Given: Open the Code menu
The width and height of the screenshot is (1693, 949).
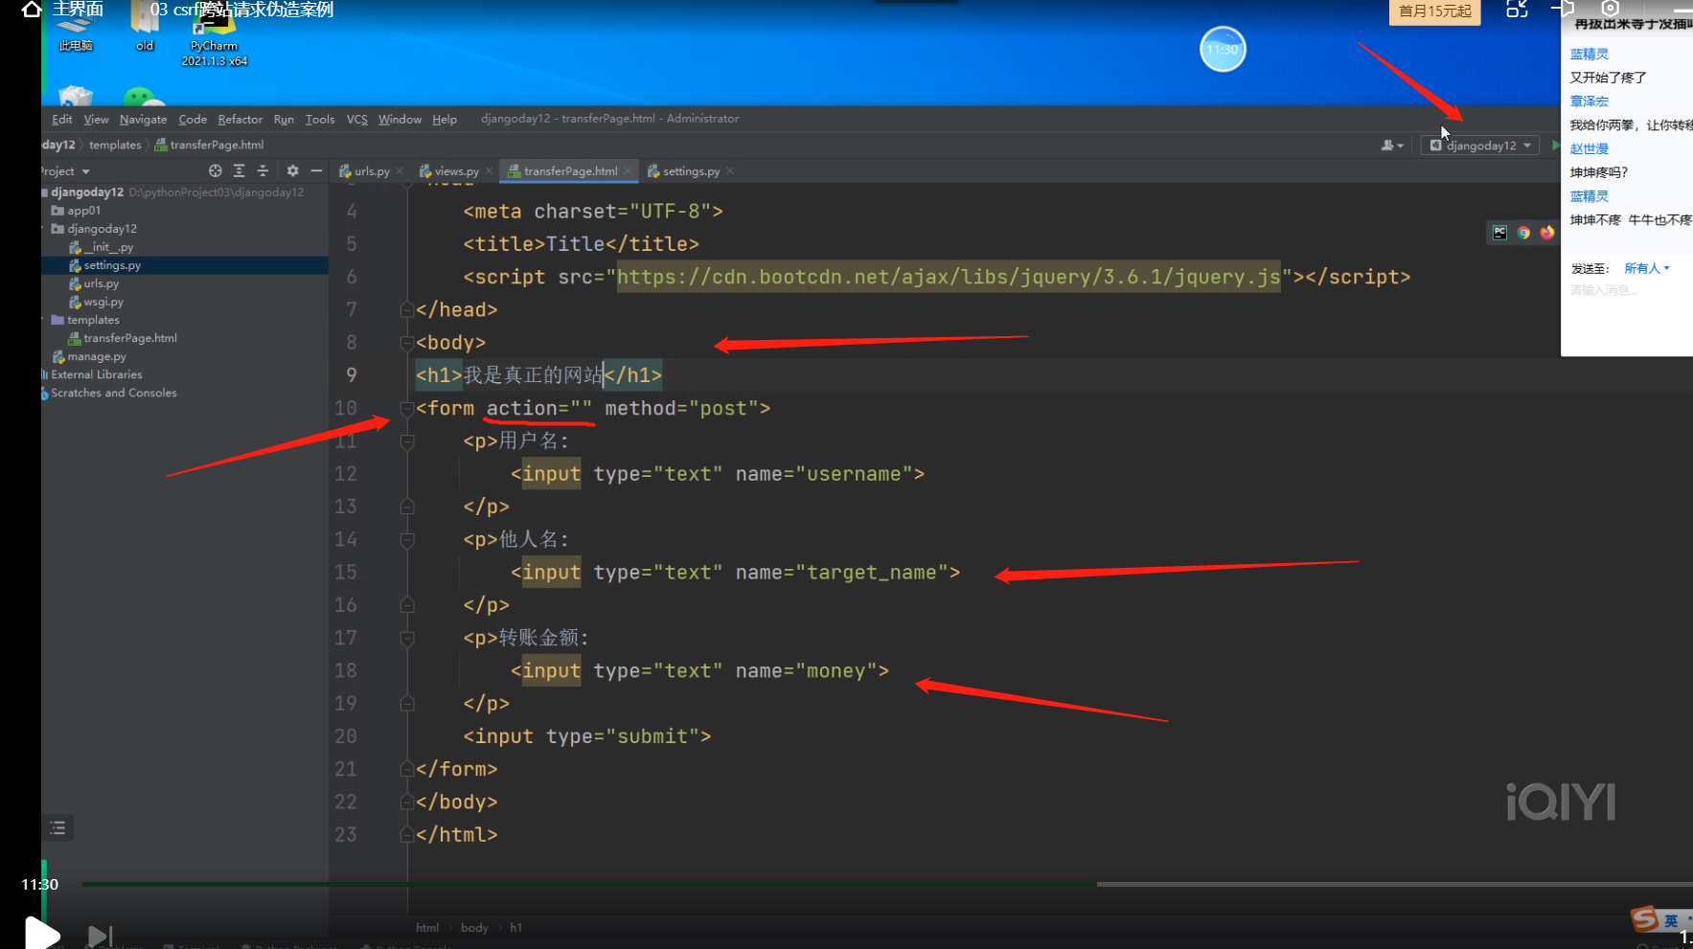Looking at the screenshot, I should (193, 119).
